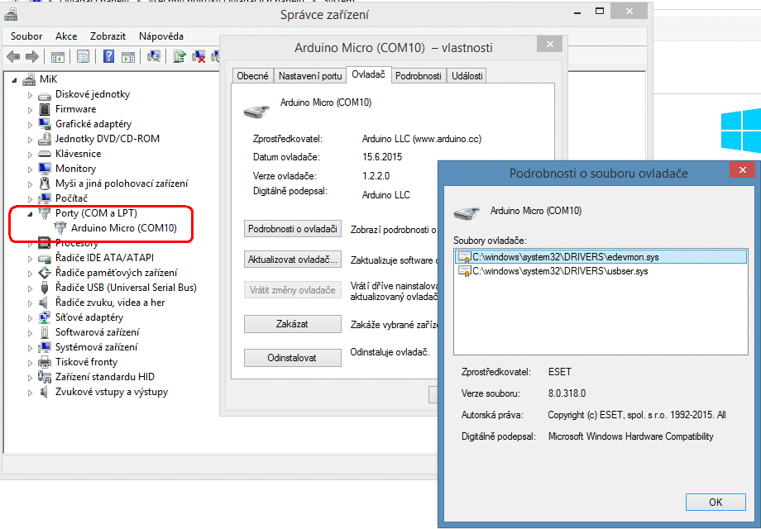Click the port icon beside Porty (COM a LPT)
761x529 pixels.
coord(45,213)
